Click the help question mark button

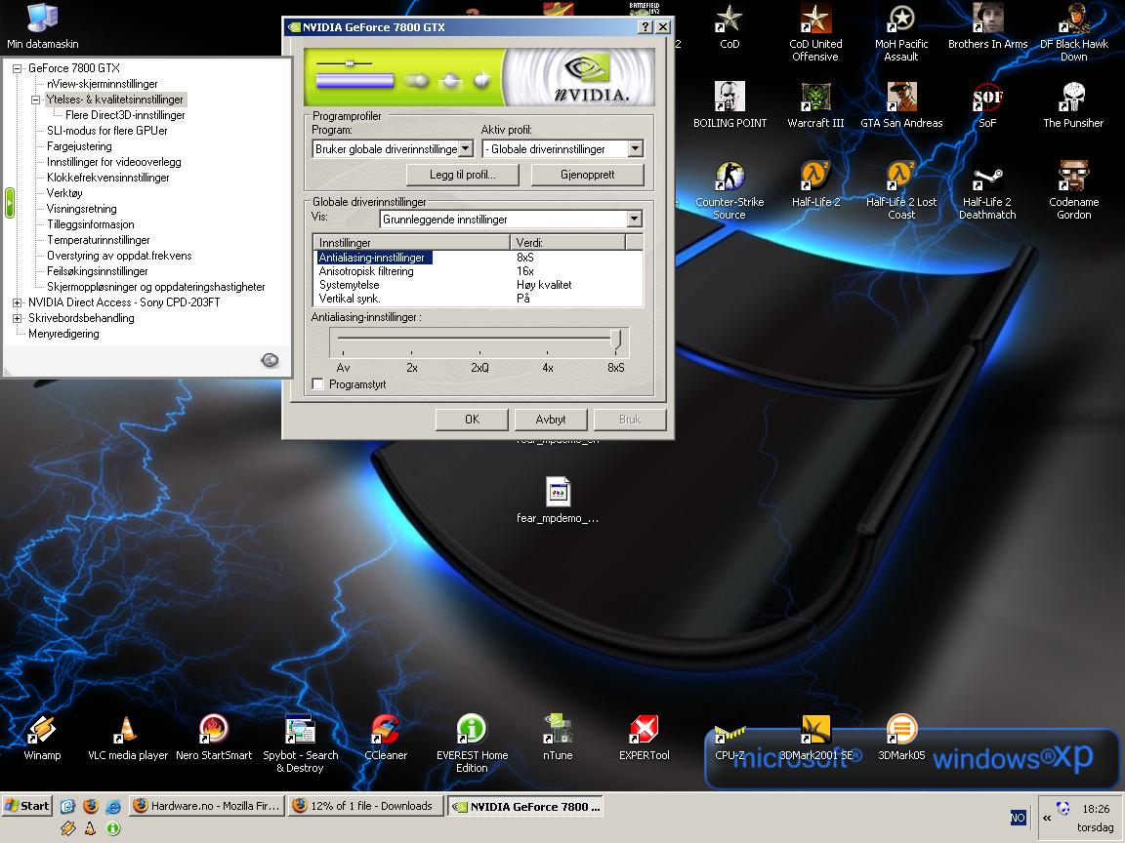pos(645,27)
